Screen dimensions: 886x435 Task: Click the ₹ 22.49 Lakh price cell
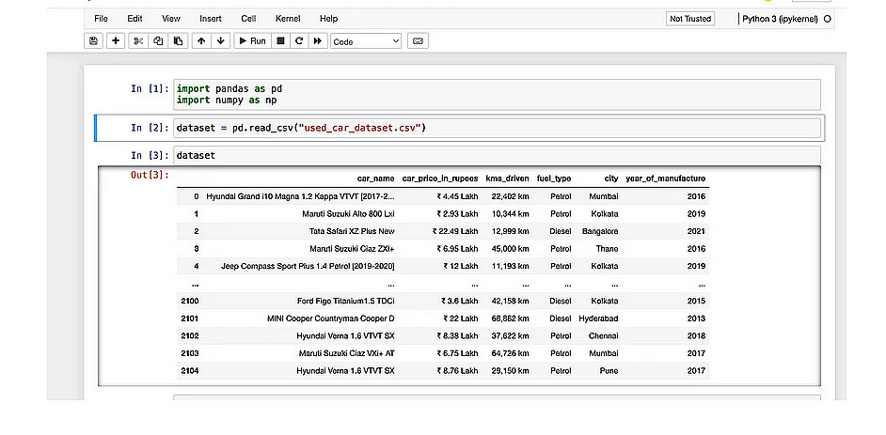tap(455, 231)
